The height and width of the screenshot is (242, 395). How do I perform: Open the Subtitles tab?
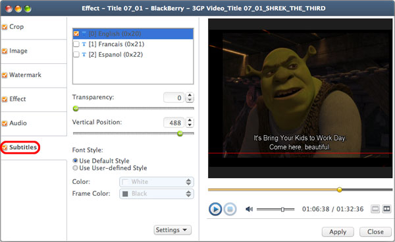point(34,147)
